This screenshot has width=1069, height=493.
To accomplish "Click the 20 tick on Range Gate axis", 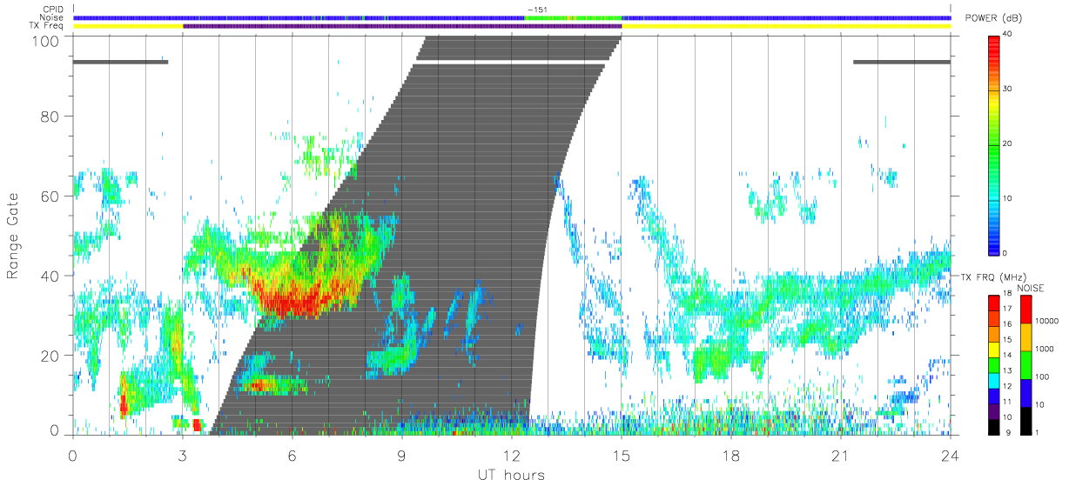I will (50, 356).
